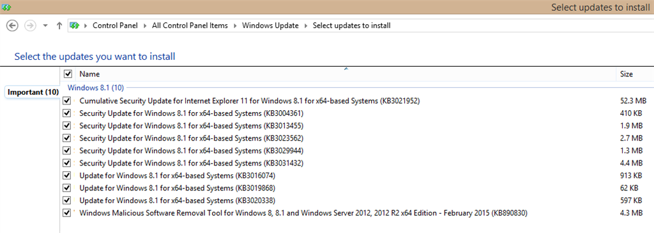Select the Update (KB3016074) row text
654x233 pixels.
point(178,175)
